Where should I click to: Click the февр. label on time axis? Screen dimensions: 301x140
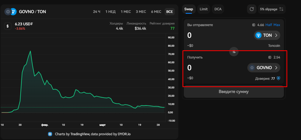[x=45, y=125]
